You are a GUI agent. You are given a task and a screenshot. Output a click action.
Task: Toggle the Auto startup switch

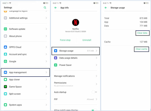[x=94, y=92]
